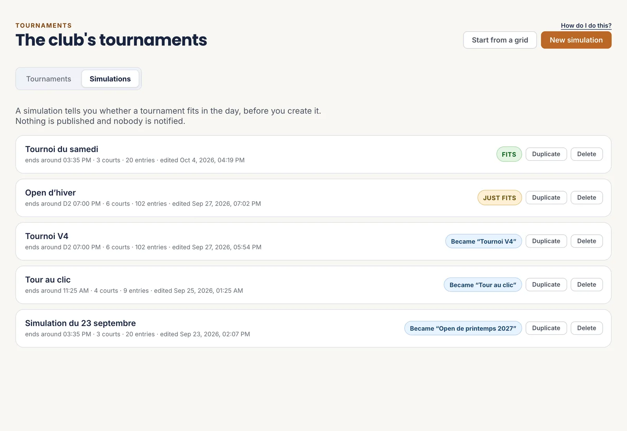Click the heading The club's tournaments
This screenshot has height=431, width=627.
click(x=111, y=40)
